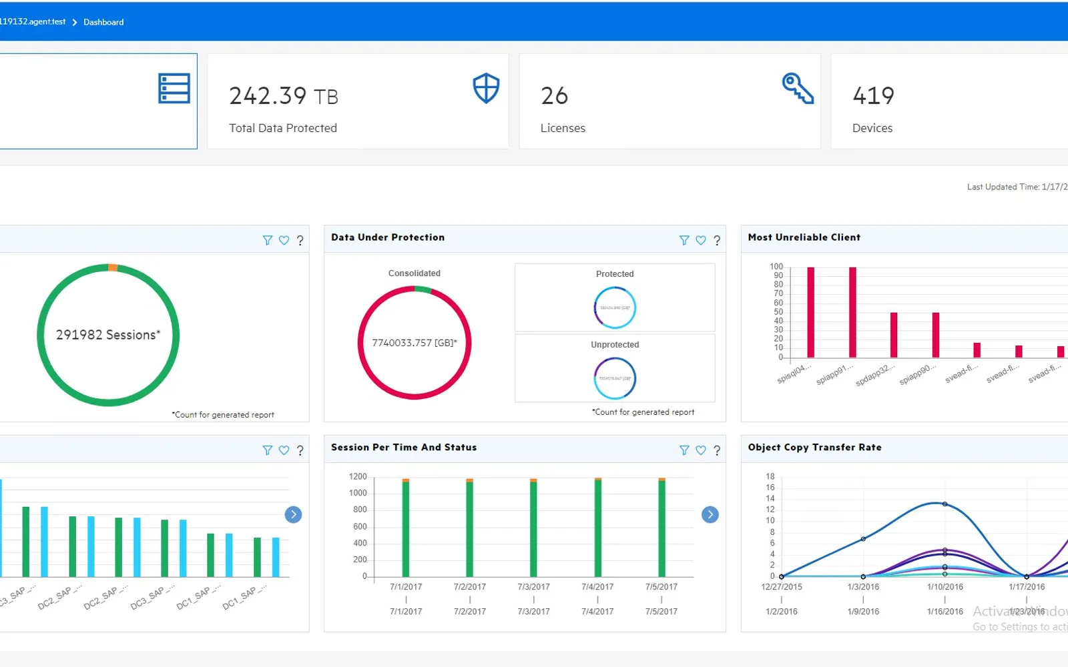Click the breadcrumb chevron separator
The height and width of the screenshot is (667, 1068).
click(x=75, y=22)
